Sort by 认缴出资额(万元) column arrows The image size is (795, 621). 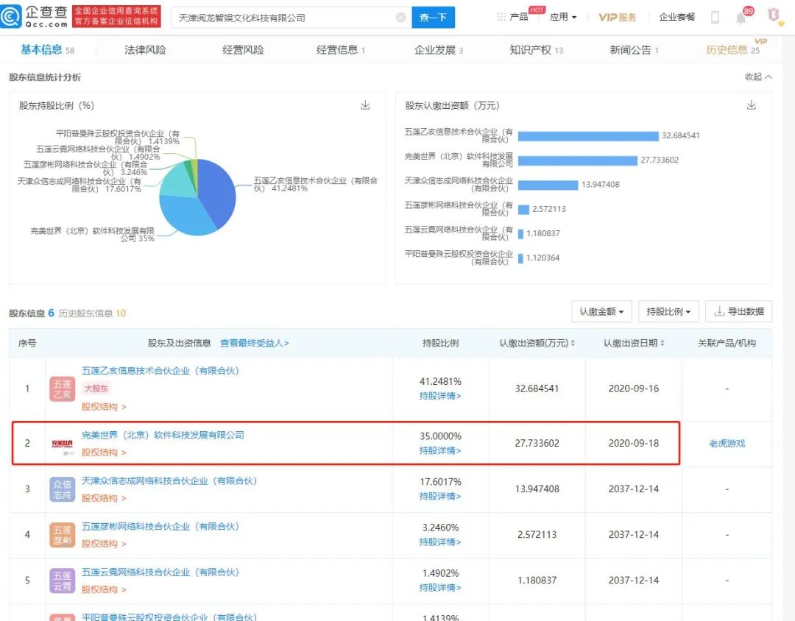pyautogui.click(x=573, y=343)
